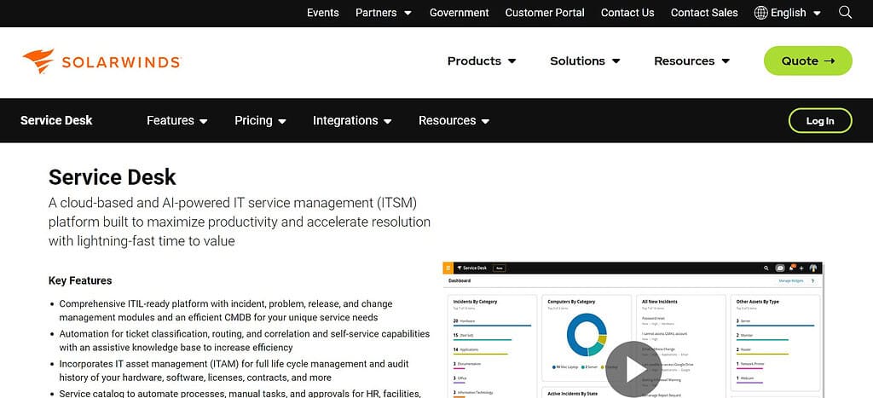This screenshot has height=398, width=873.
Task: Click the chat bubble icon in dashboard preview
Action: pos(780,268)
